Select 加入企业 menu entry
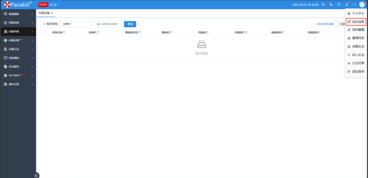Image resolution: width=368 pixels, height=178 pixels. (x=356, y=55)
